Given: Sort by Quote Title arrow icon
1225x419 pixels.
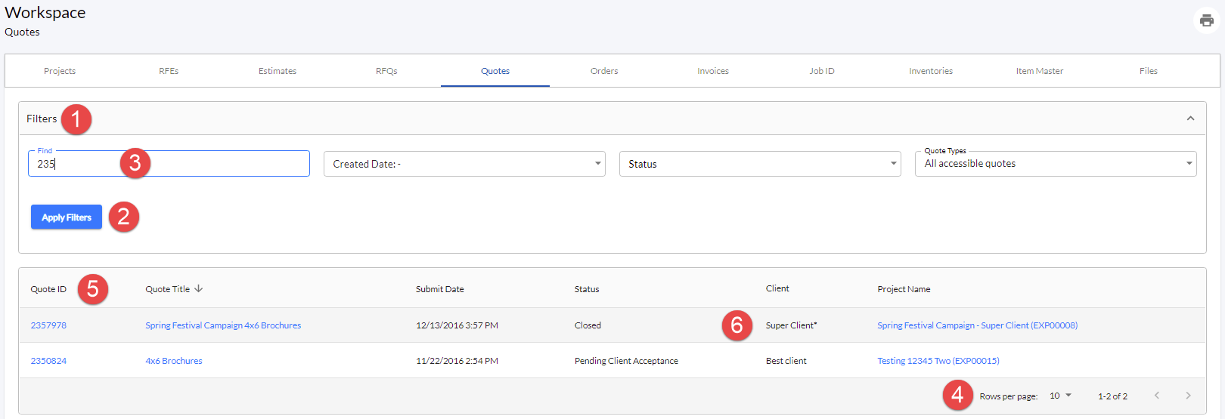Looking at the screenshot, I should click(199, 288).
